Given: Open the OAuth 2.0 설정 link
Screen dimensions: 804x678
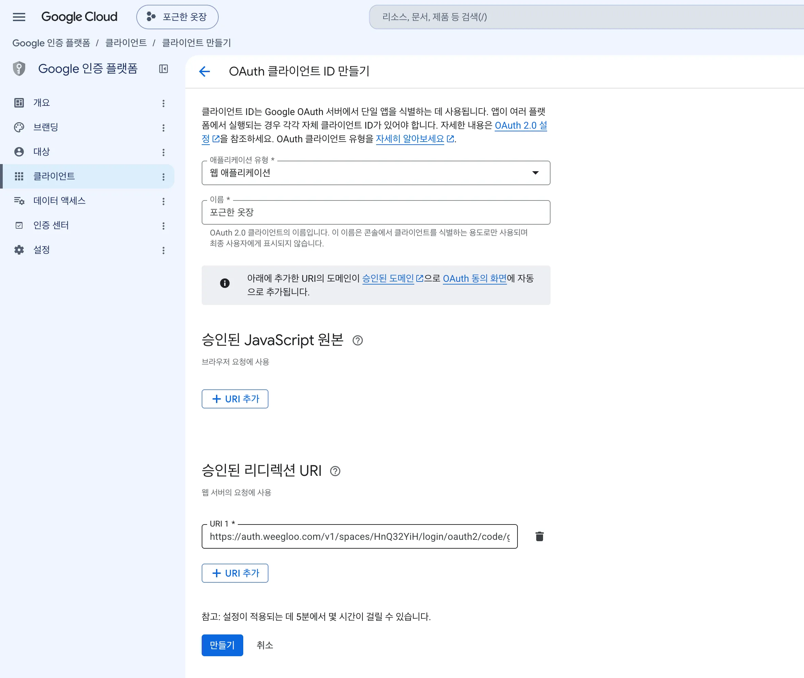Looking at the screenshot, I should point(521,126).
